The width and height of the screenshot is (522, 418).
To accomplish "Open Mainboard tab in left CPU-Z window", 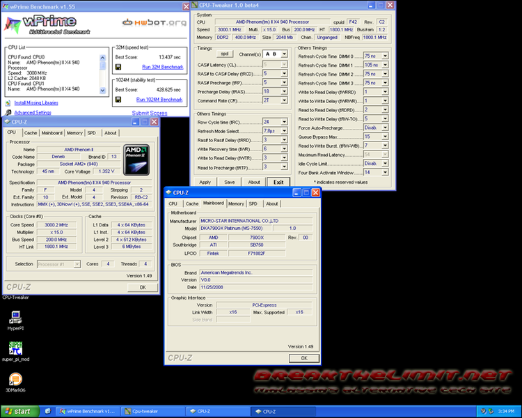I will 52,133.
